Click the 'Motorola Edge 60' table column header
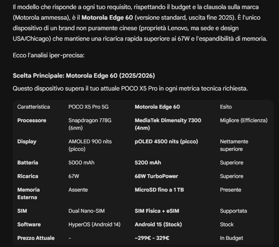The height and width of the screenshot is (247, 279). coord(157,107)
